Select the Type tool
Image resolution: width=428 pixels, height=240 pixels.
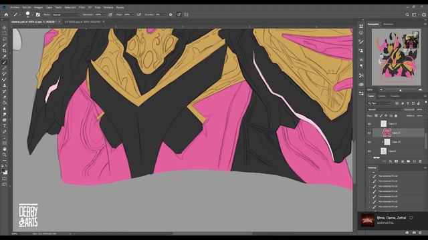pyautogui.click(x=5, y=126)
